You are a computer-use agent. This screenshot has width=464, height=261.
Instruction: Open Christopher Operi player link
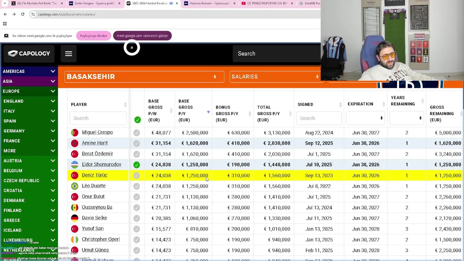(x=101, y=239)
